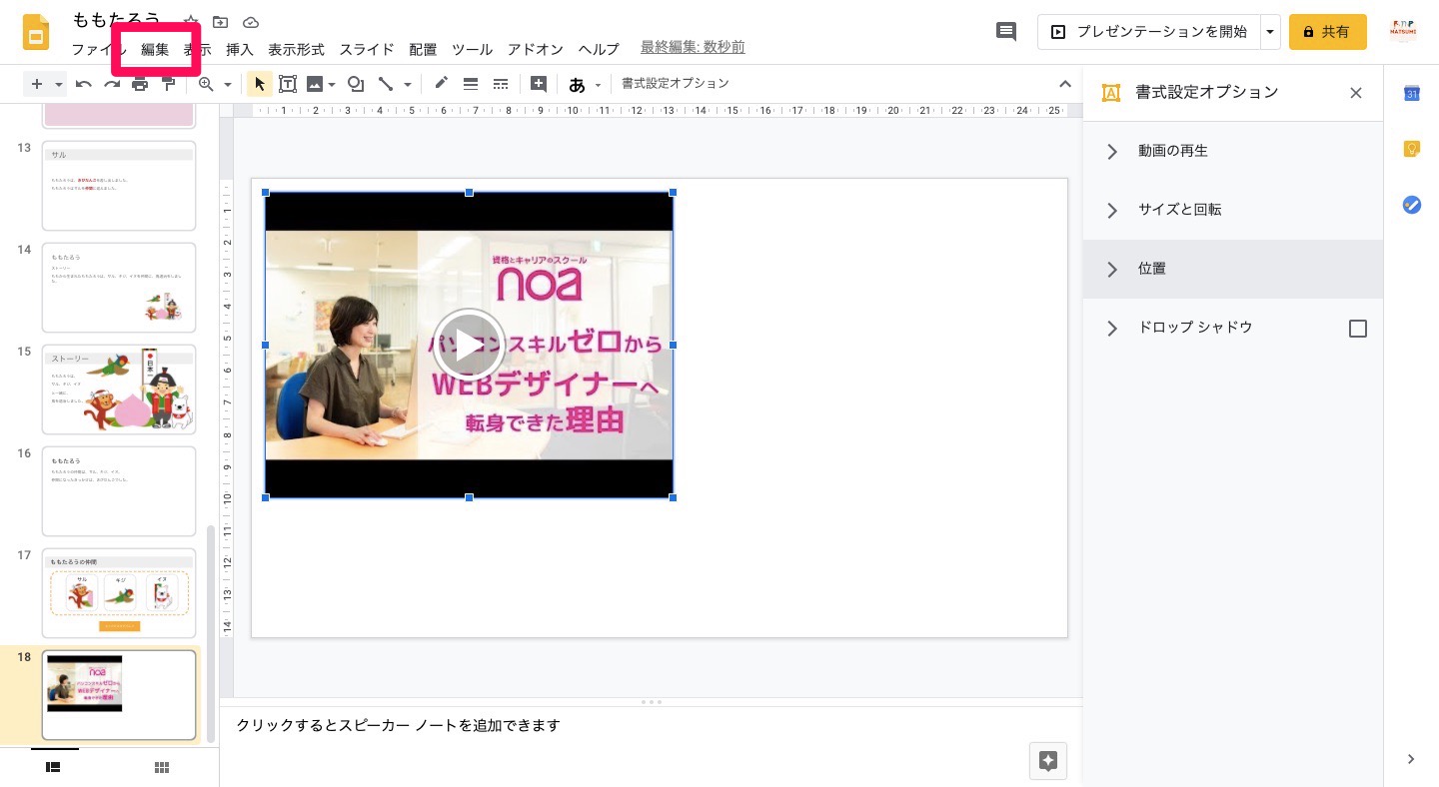Viewport: 1439px width, 787px height.
Task: Switch to grid view
Action: point(161,767)
